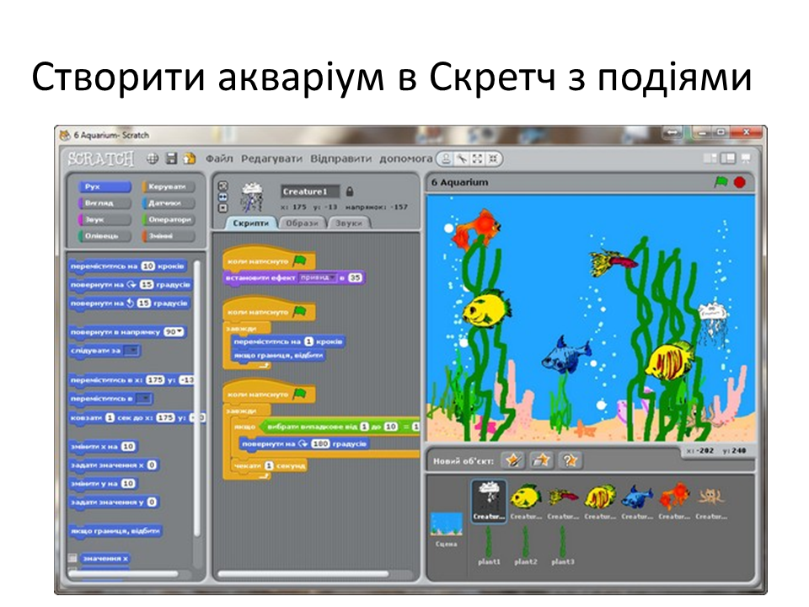Open the Звук blocks category

104,219
